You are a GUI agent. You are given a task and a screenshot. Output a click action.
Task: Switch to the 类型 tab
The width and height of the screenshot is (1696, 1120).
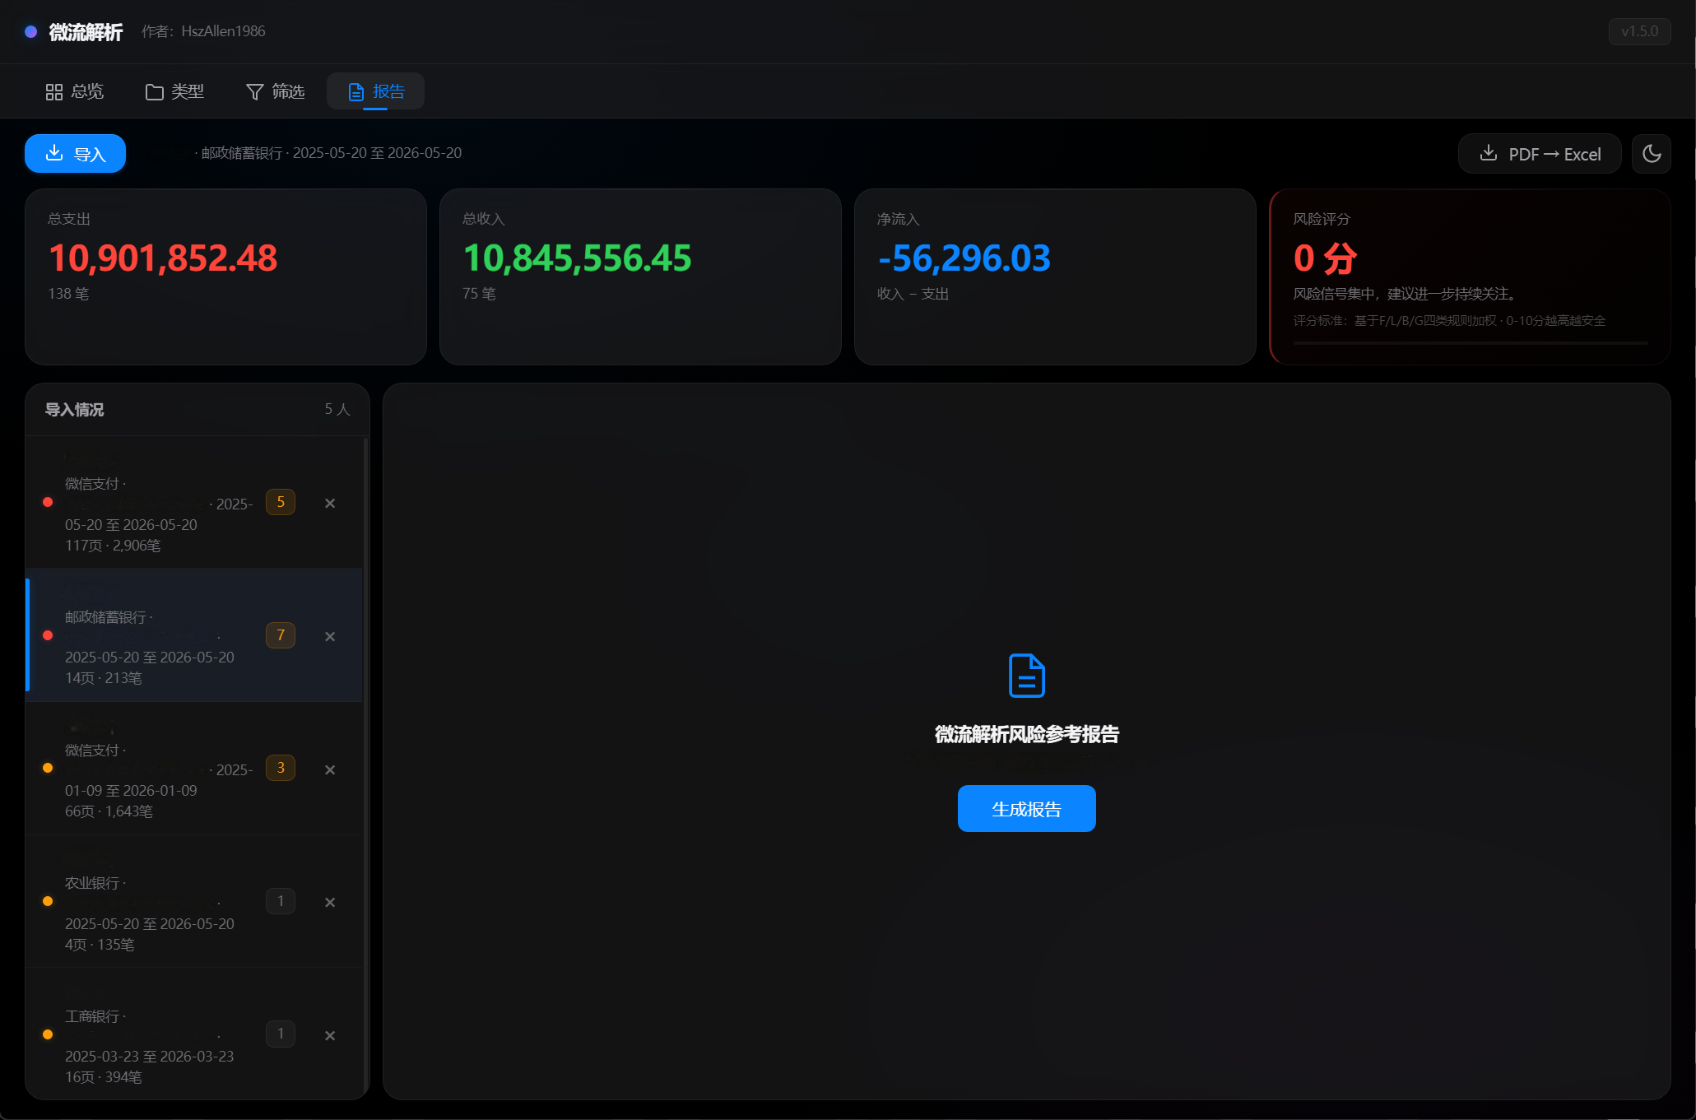pos(174,91)
